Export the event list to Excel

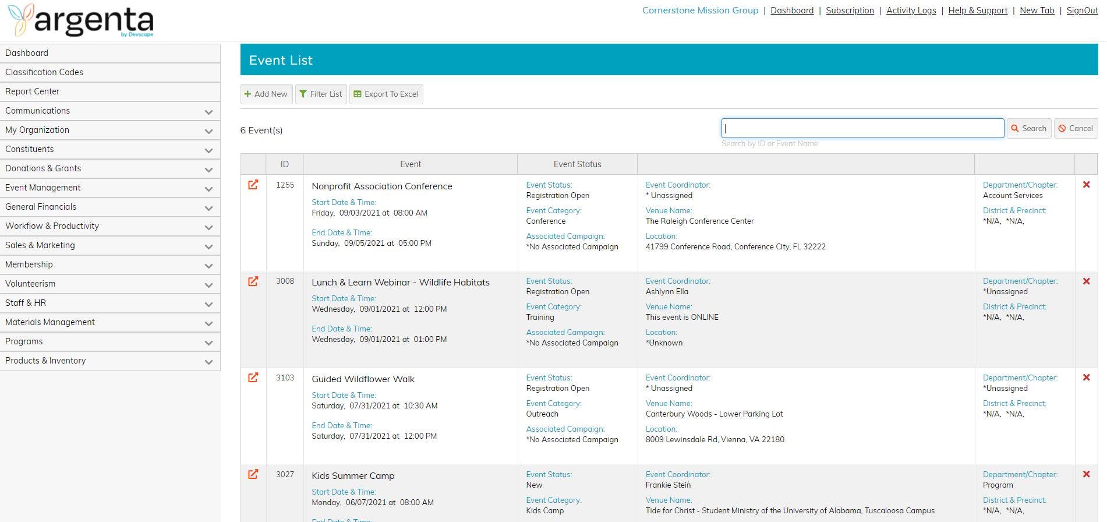click(x=386, y=94)
